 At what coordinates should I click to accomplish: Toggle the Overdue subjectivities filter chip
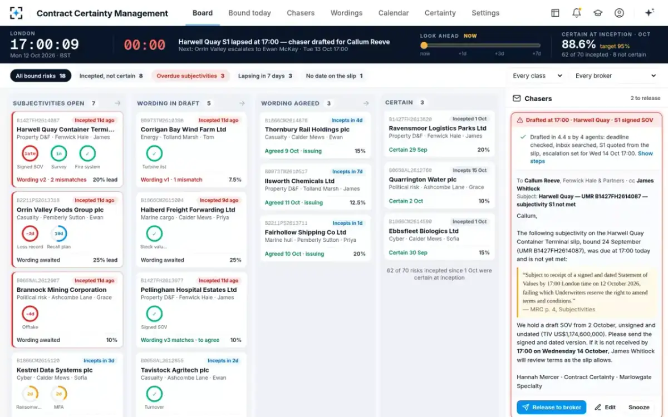point(190,76)
